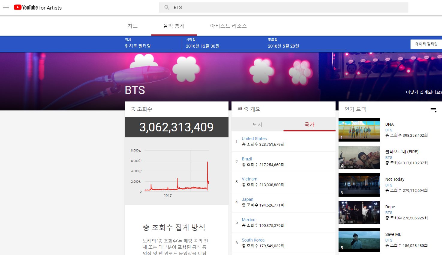Viewport: 442px width, 255px height.
Task: Open the 아티스트 리소스 tab
Action: point(228,26)
